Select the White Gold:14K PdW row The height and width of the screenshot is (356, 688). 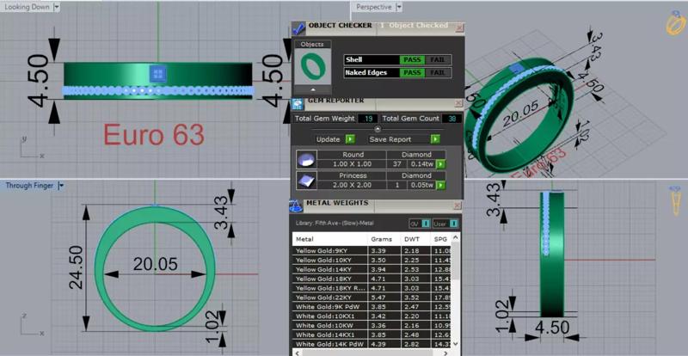pyautogui.click(x=372, y=344)
